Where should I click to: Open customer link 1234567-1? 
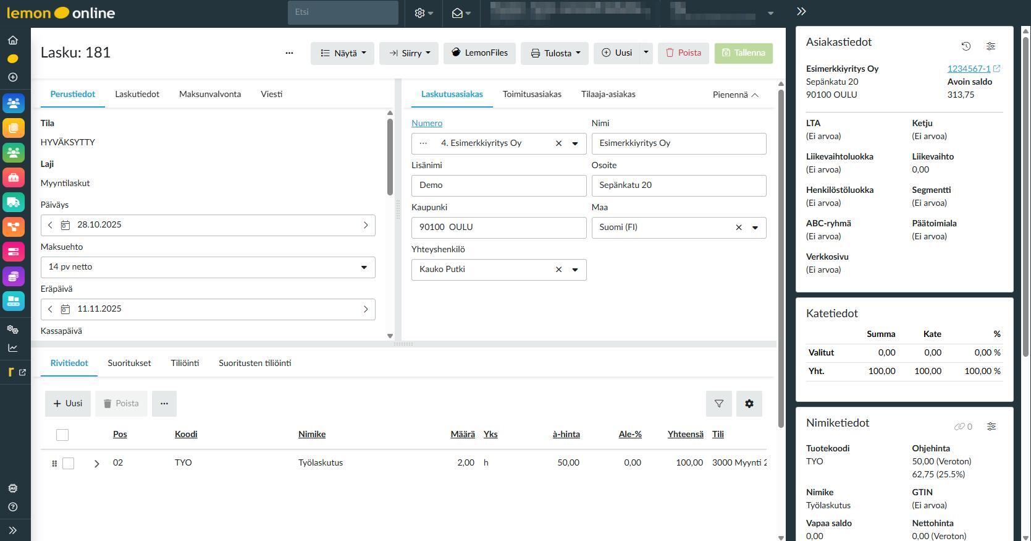[969, 69]
